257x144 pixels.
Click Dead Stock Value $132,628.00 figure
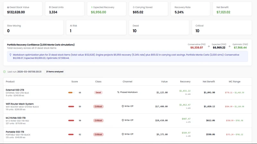click(x=16, y=12)
